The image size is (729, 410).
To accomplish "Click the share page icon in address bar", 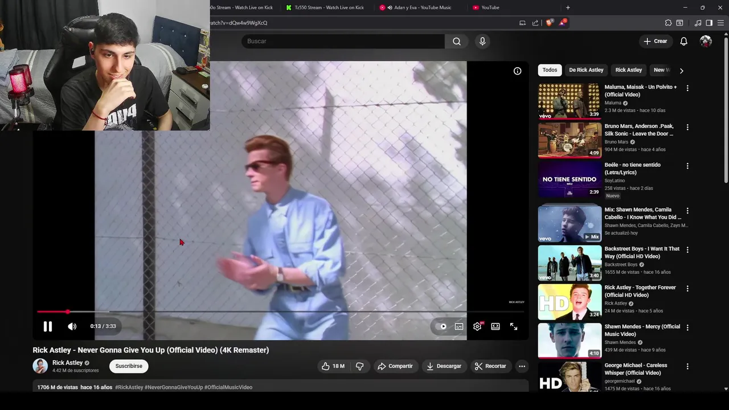I will pyautogui.click(x=535, y=23).
